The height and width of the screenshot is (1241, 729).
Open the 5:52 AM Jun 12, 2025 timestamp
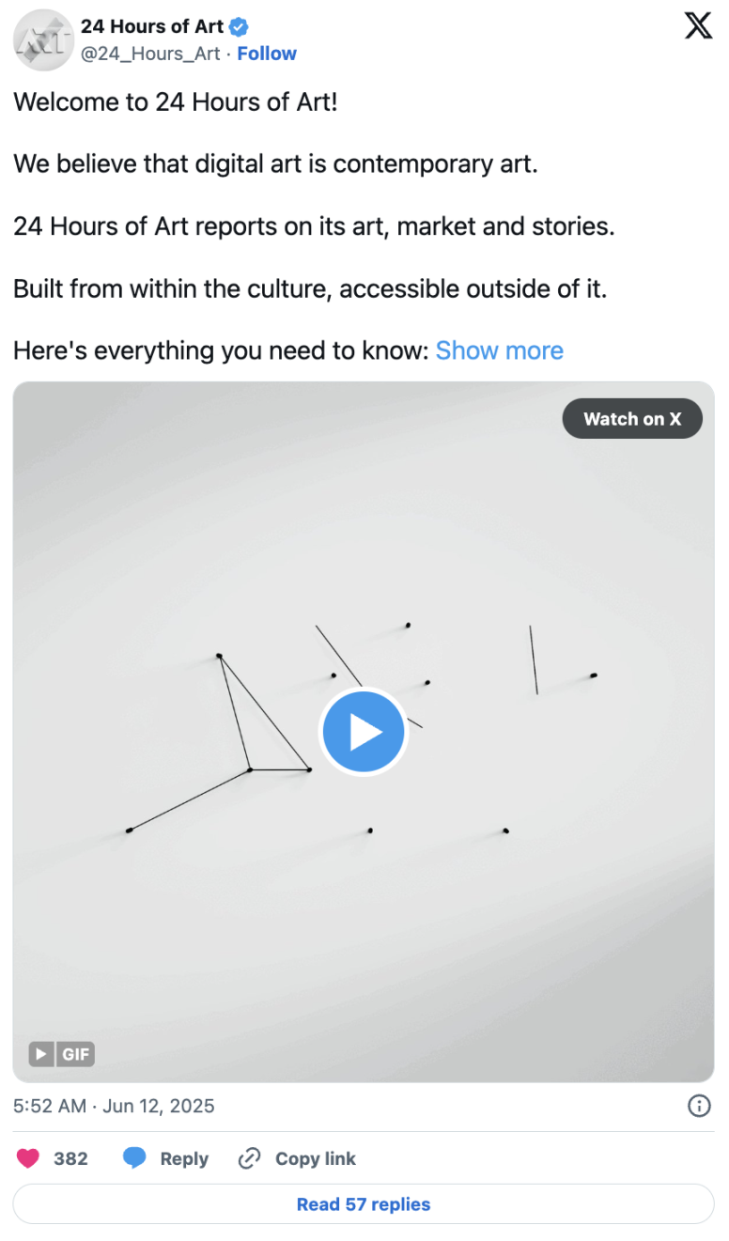pyautogui.click(x=114, y=1106)
